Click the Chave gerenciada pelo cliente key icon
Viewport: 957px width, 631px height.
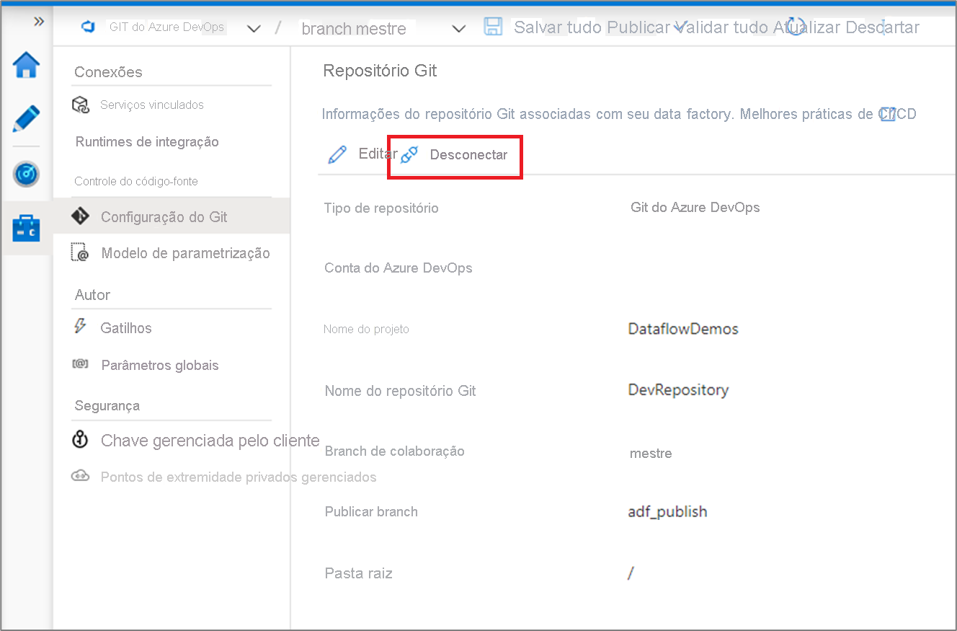click(x=81, y=439)
